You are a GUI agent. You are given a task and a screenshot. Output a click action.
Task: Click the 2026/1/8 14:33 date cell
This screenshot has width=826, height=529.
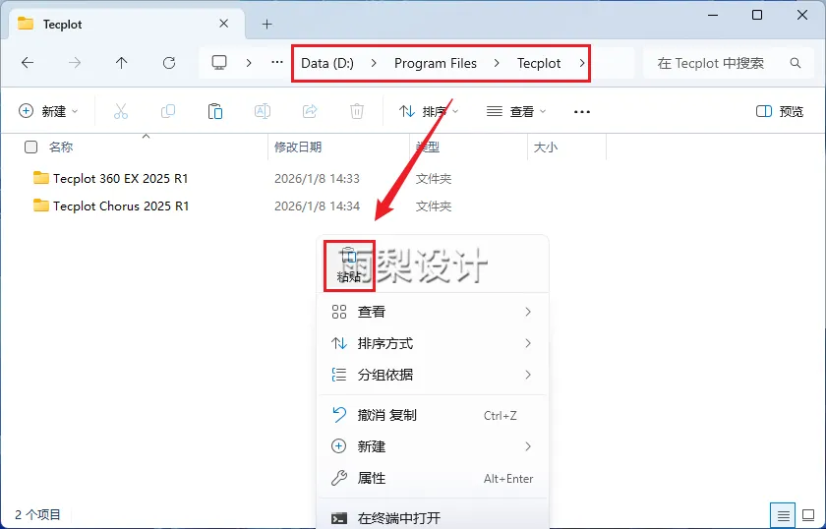point(317,179)
